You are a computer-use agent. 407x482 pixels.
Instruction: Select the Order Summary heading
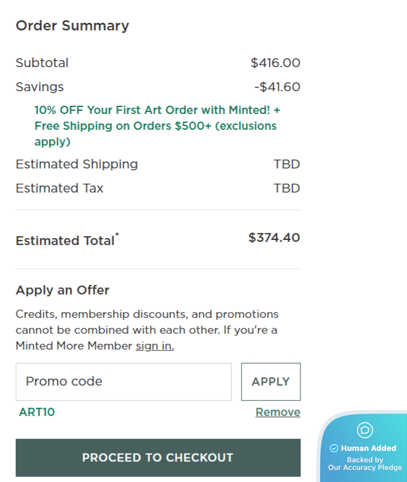[x=72, y=26]
